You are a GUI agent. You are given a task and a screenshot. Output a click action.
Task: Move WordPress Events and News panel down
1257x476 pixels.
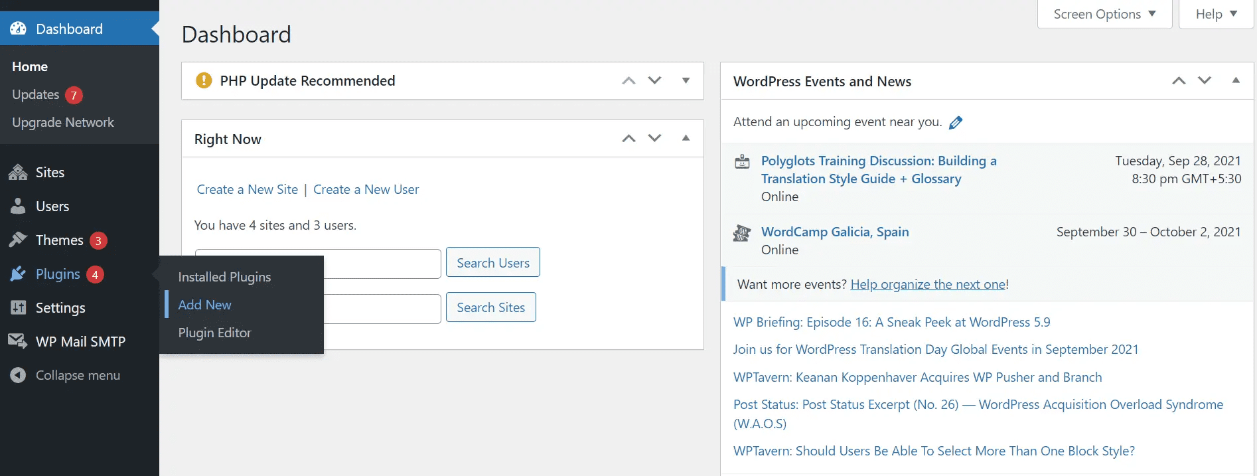coord(1205,80)
